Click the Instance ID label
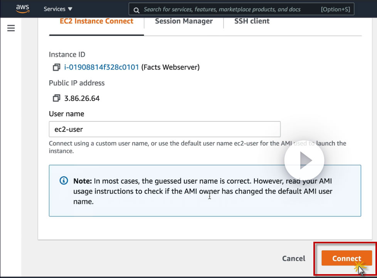The image size is (377, 278). (67, 55)
